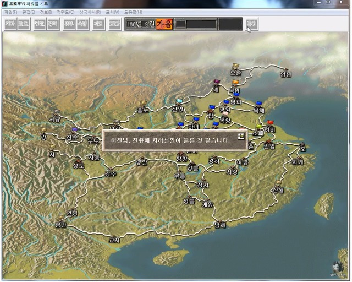Image resolution: width=352 pixels, height=282 pixels.
Task: Open the 커맨드(C) menu
Action: [x=65, y=12]
